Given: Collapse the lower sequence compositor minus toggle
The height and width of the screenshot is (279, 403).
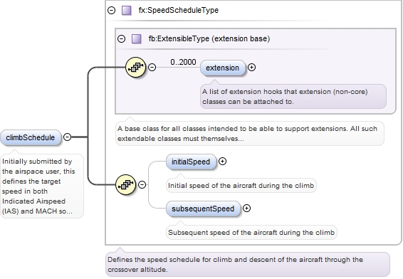Looking at the screenshot, I should pyautogui.click(x=142, y=184).
